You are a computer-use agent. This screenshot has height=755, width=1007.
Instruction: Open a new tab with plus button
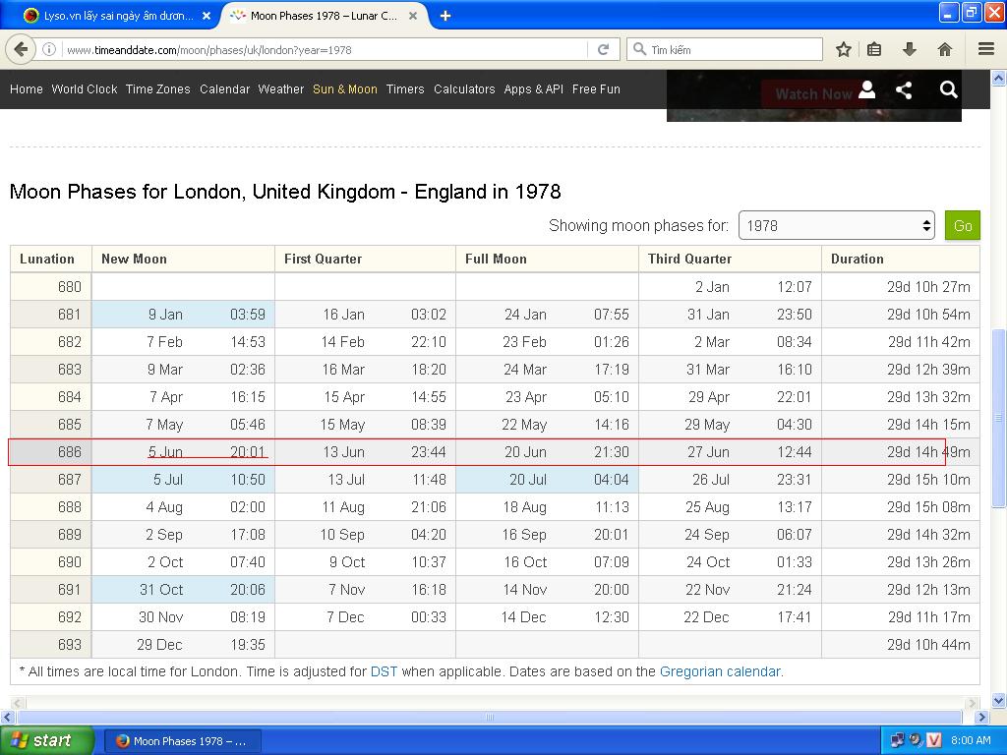click(x=445, y=15)
